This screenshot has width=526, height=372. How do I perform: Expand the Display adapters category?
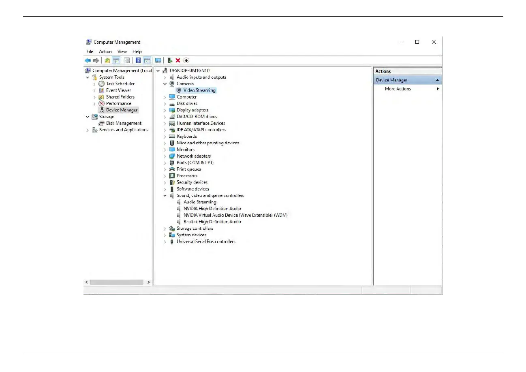[x=165, y=110]
